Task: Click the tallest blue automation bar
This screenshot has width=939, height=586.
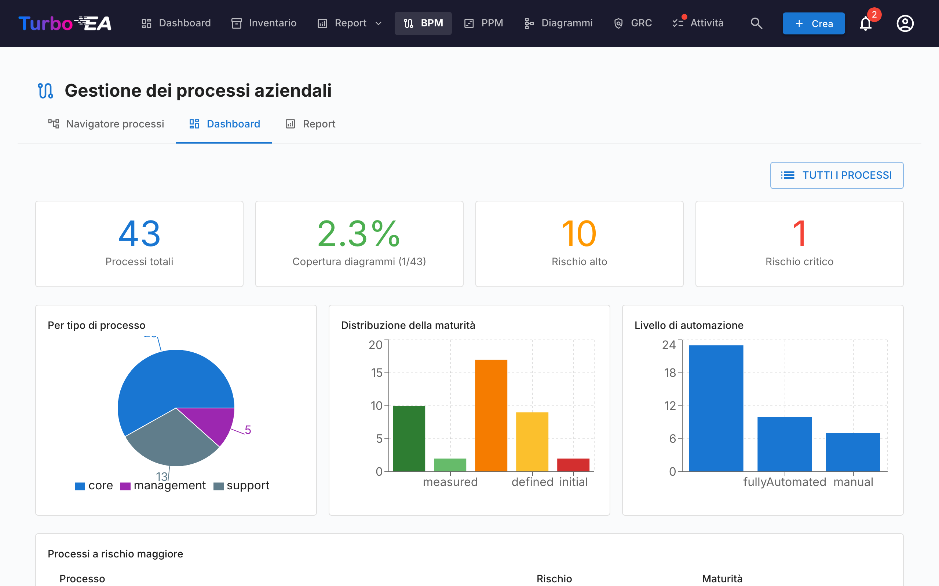Action: (x=716, y=408)
